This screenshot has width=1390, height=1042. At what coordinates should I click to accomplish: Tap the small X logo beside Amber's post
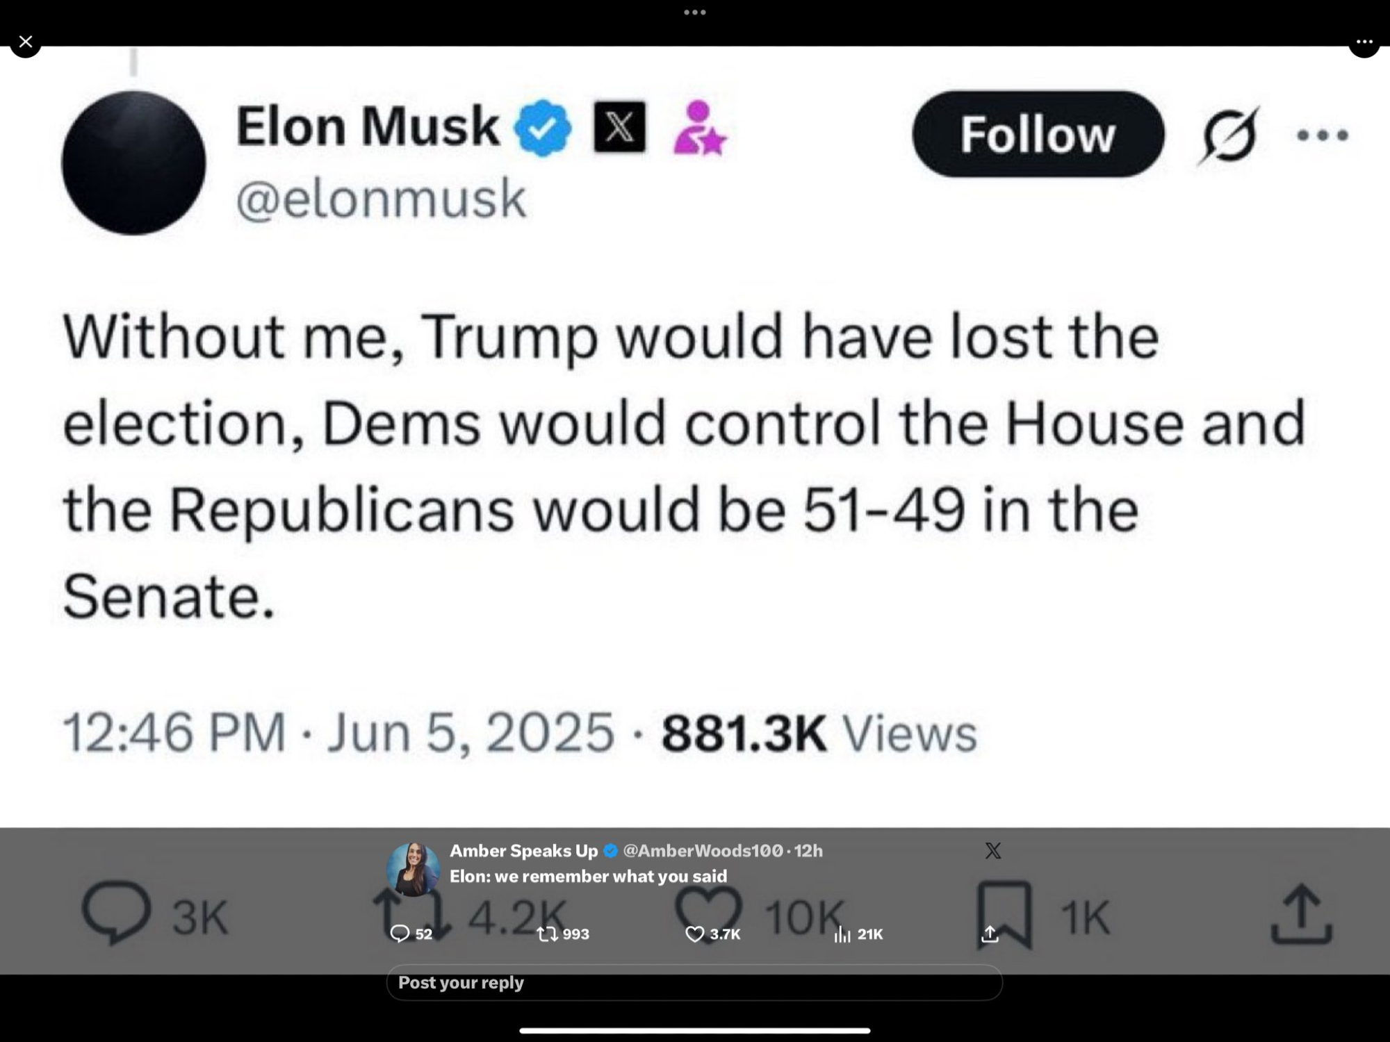tap(993, 850)
